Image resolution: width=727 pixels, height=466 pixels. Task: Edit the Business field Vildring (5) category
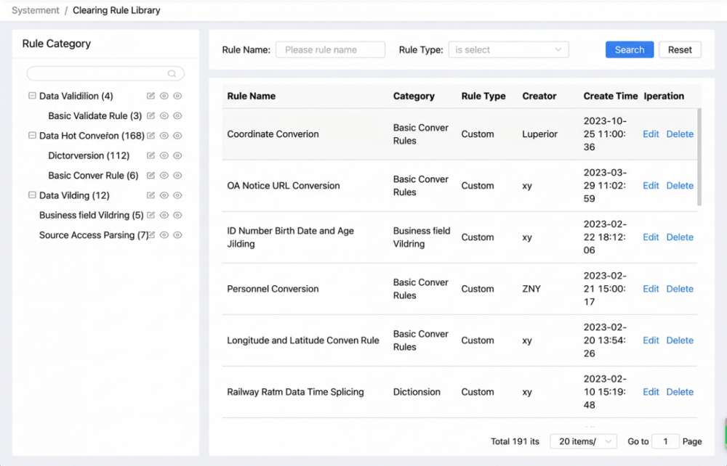click(150, 215)
